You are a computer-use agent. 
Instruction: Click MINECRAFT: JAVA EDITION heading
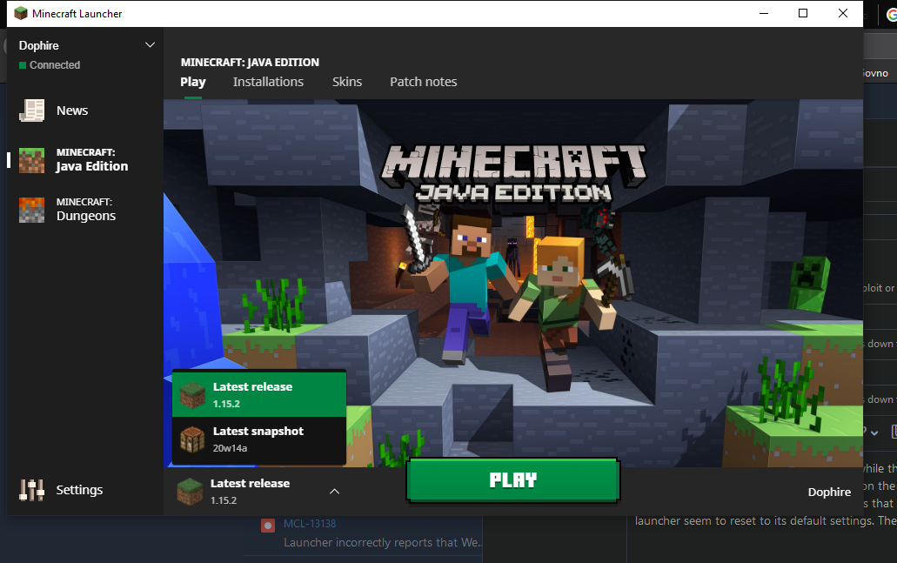250,63
